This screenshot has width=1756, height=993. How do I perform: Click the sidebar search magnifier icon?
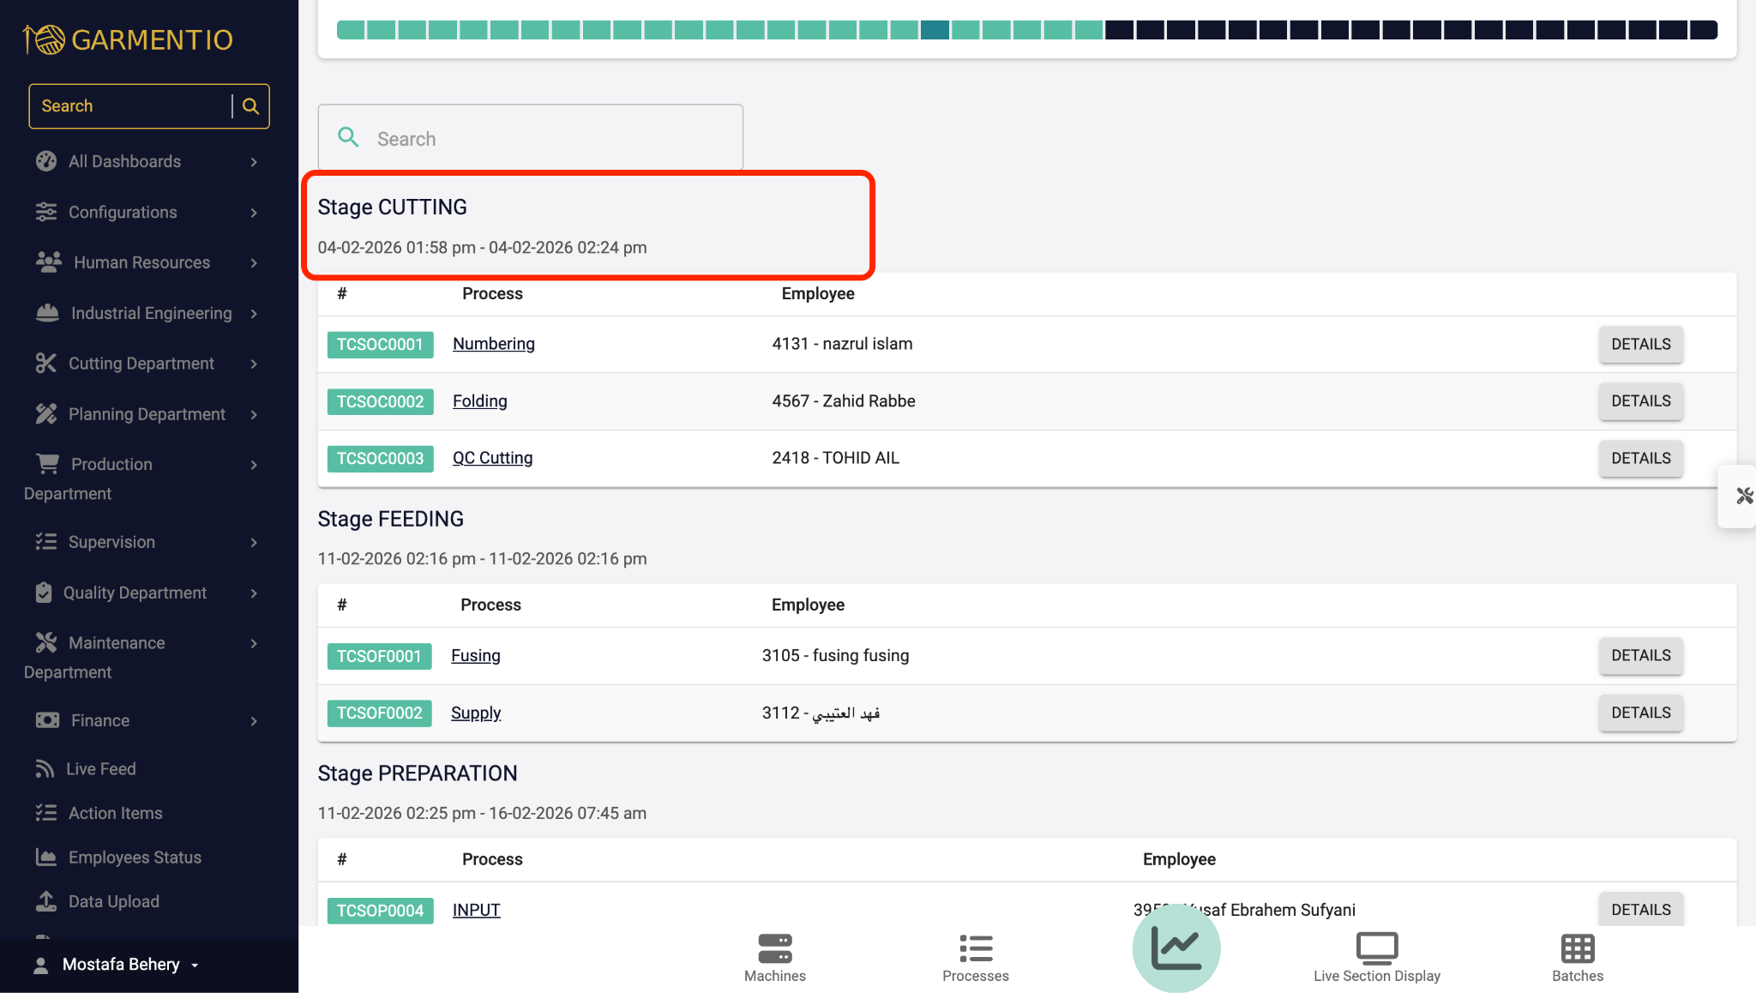coord(250,106)
